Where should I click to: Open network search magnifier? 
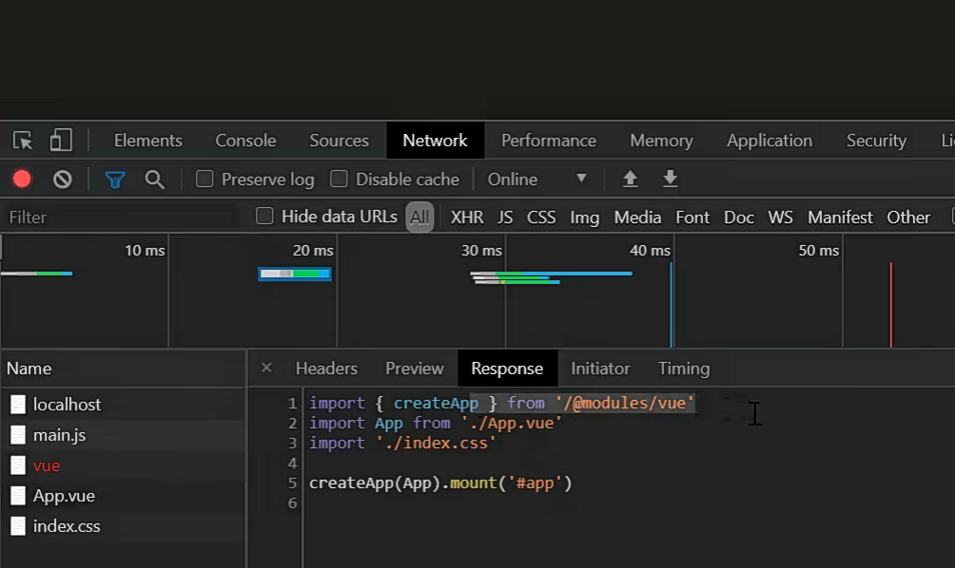click(154, 179)
